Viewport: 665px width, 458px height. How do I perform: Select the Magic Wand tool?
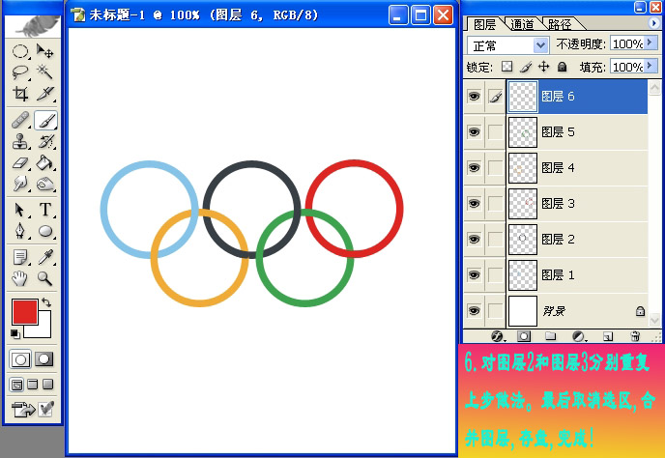pos(45,72)
